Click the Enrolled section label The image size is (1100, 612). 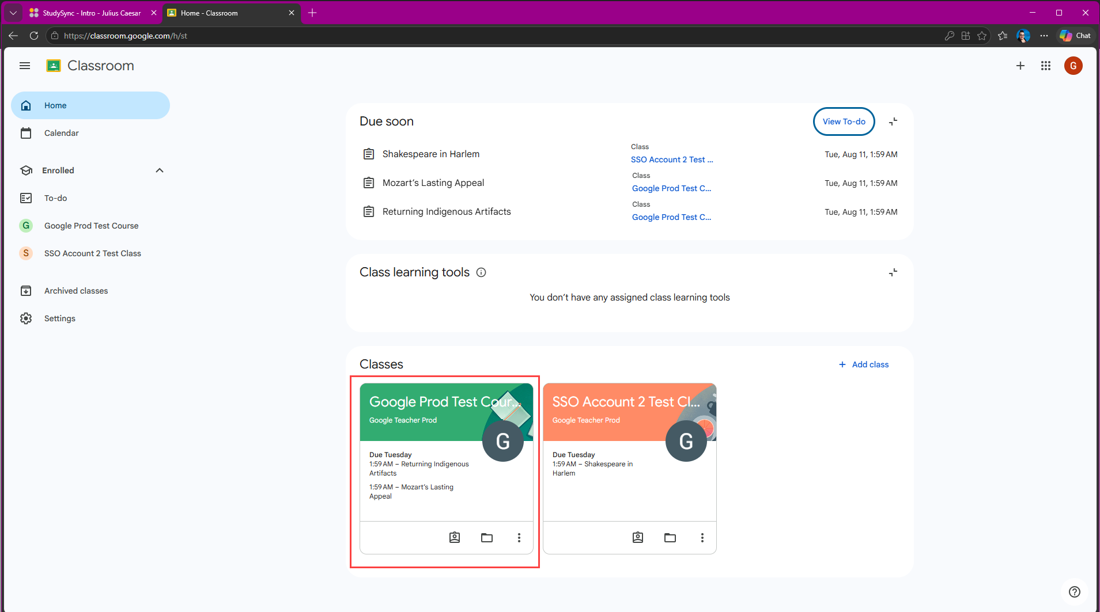(x=58, y=170)
